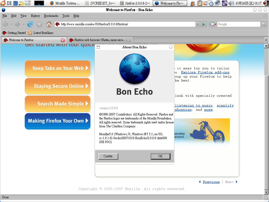Click the logout icon in top panel
269x202 pixels.
click(266, 3)
